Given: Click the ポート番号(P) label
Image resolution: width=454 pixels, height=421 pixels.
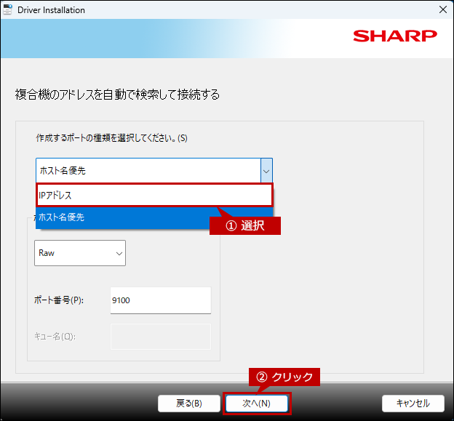Looking at the screenshot, I should click(x=59, y=300).
